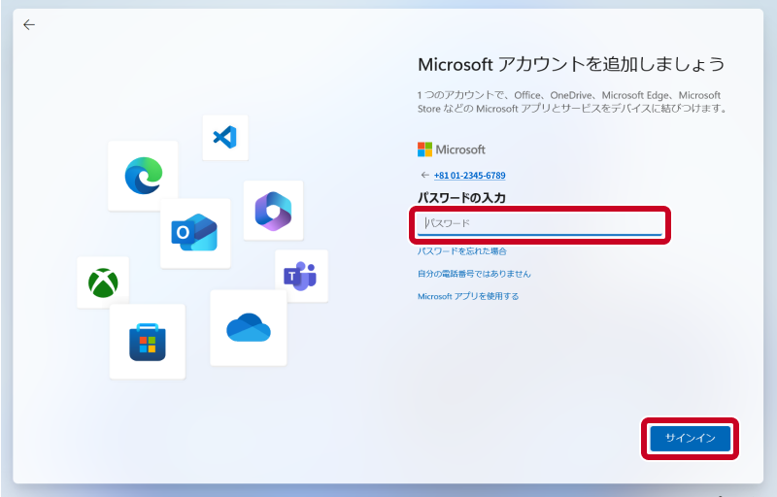Click the Microsoft Store icon
Viewport: 777px width, 497px height.
point(148,342)
